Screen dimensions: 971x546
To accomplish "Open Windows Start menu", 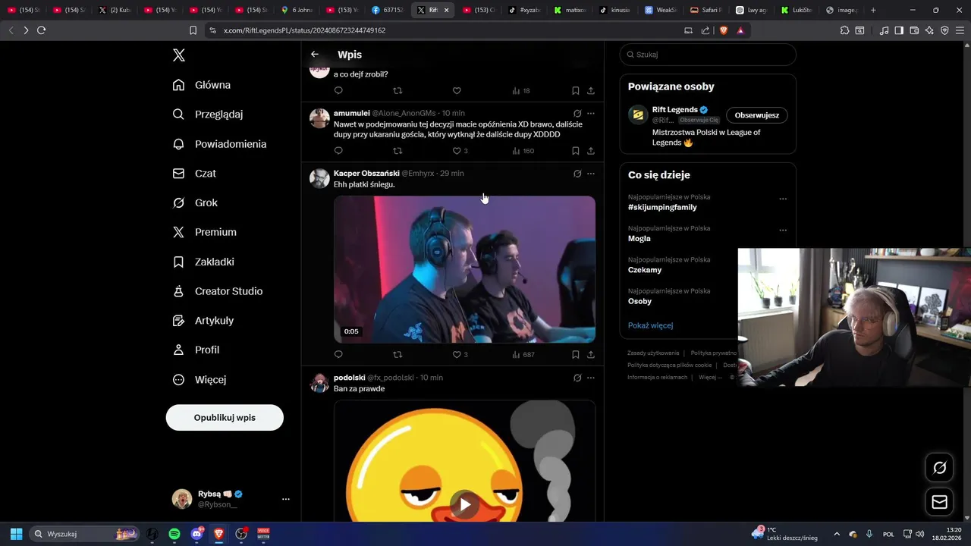I will [x=16, y=534].
